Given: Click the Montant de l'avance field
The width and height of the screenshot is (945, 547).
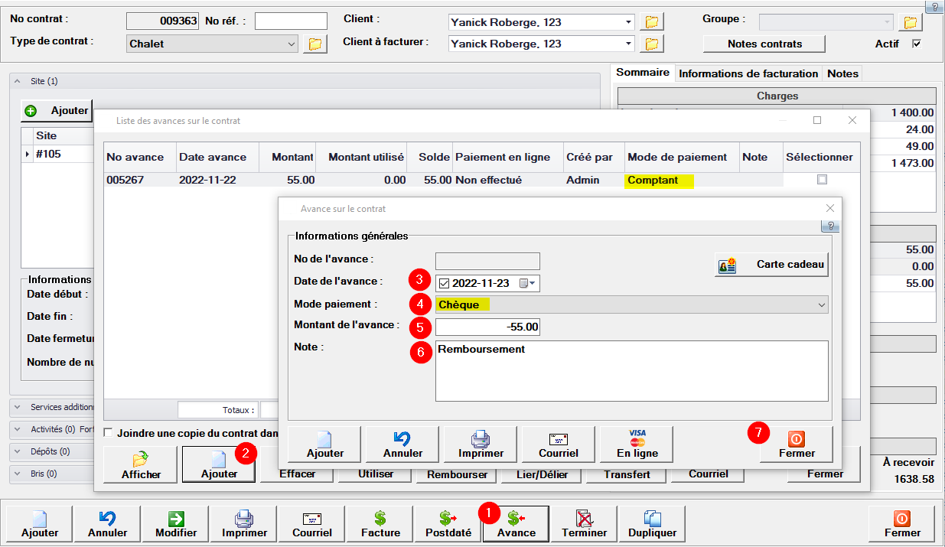Looking at the screenshot, I should pos(489,327).
